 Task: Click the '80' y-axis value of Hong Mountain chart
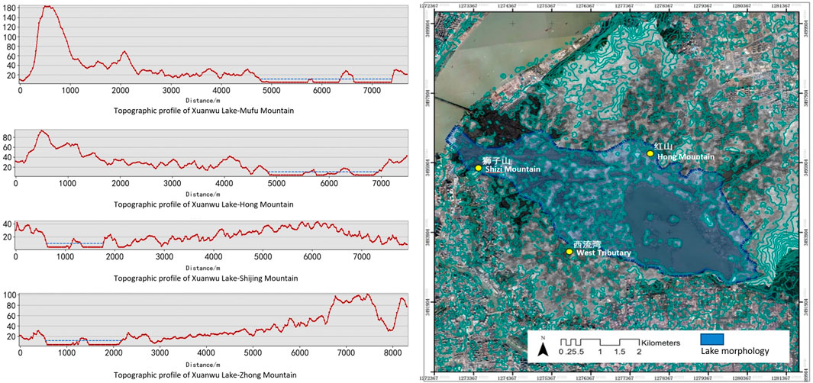click(x=6, y=138)
